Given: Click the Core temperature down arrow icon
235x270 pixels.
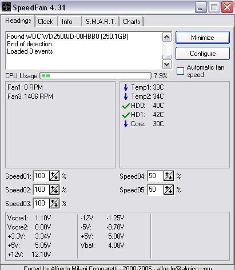Looking at the screenshot, I should click(x=126, y=124).
